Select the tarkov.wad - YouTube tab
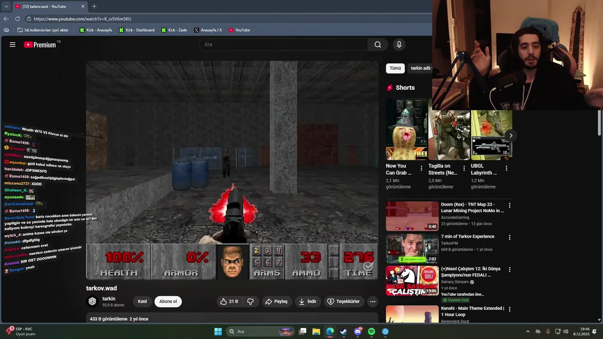This screenshot has width=603, height=339. click(x=49, y=7)
